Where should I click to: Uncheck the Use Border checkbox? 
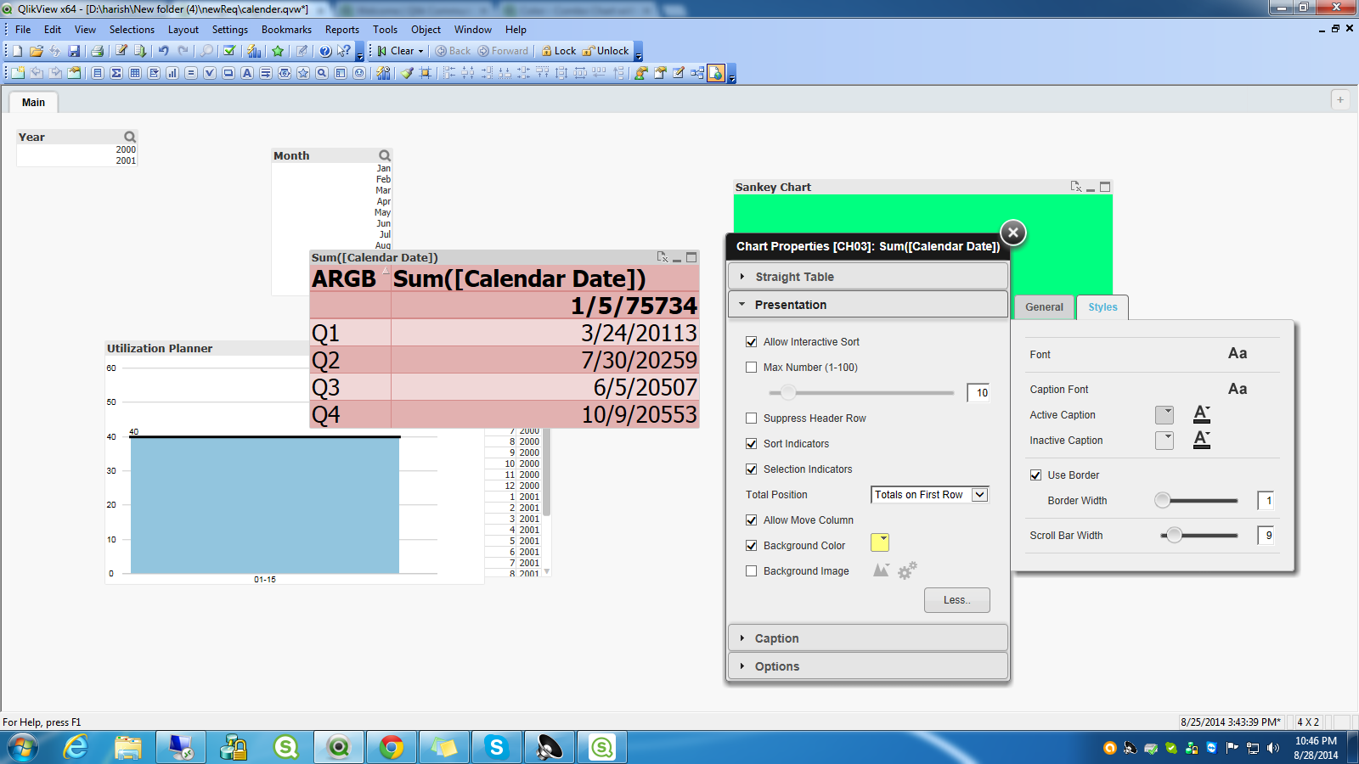tap(1035, 475)
